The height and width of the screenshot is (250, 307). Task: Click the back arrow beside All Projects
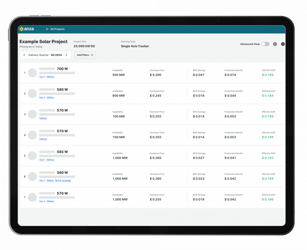(x=47, y=29)
